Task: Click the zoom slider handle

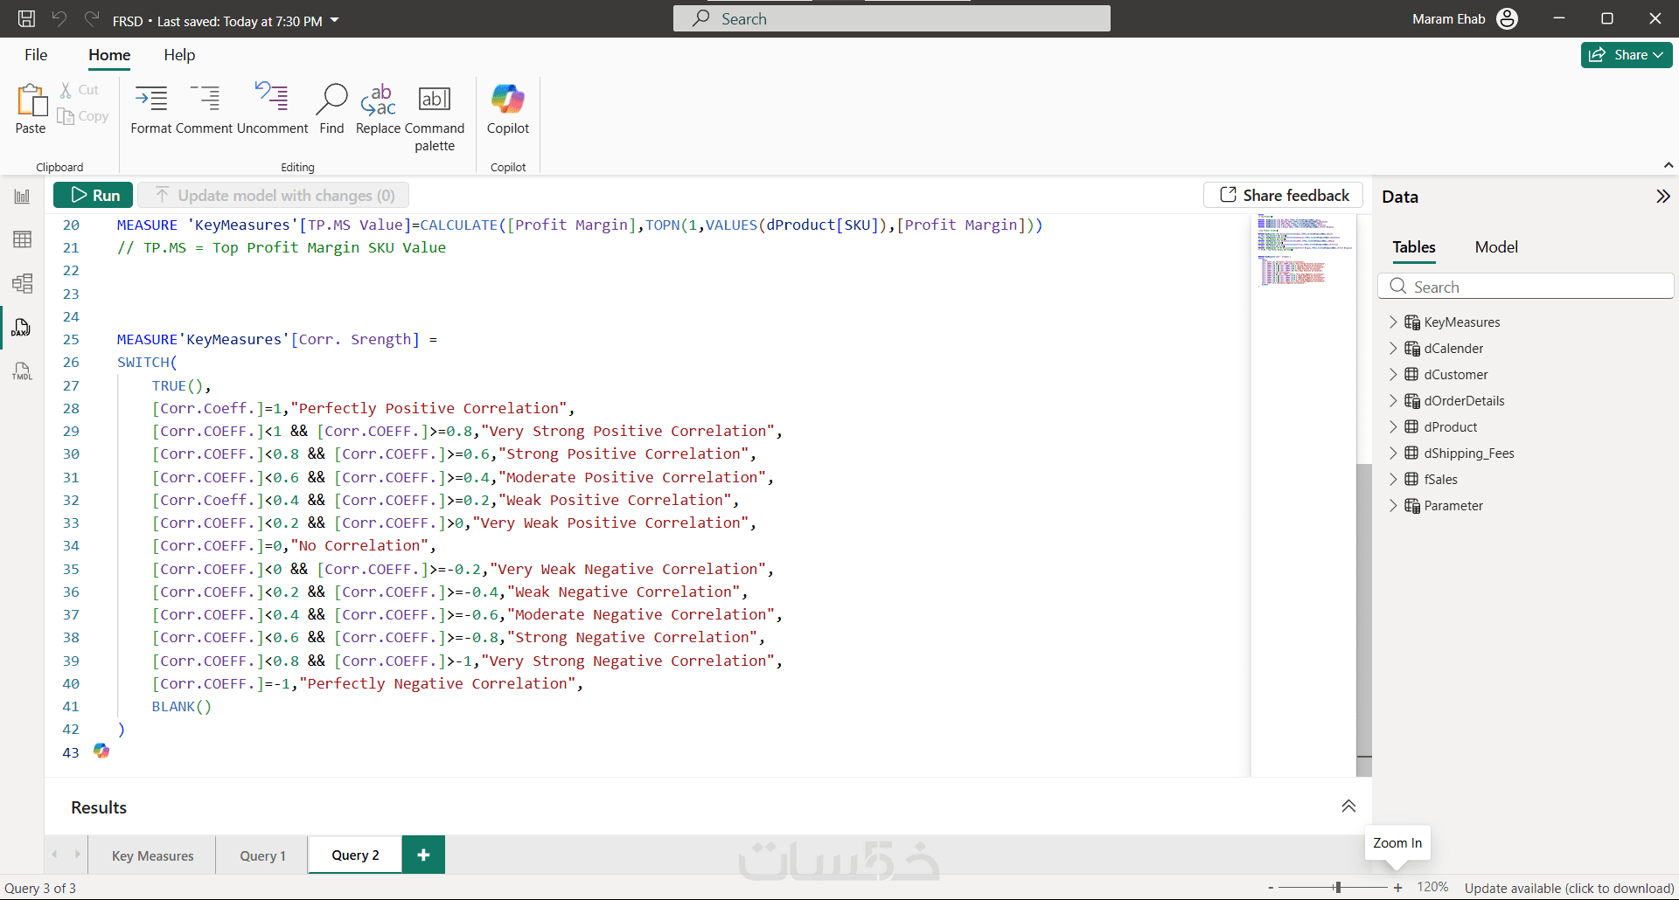Action: (1338, 888)
